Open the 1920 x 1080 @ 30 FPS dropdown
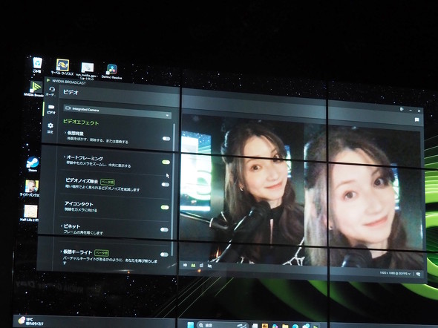This screenshot has height=328, width=438. tap(395, 273)
